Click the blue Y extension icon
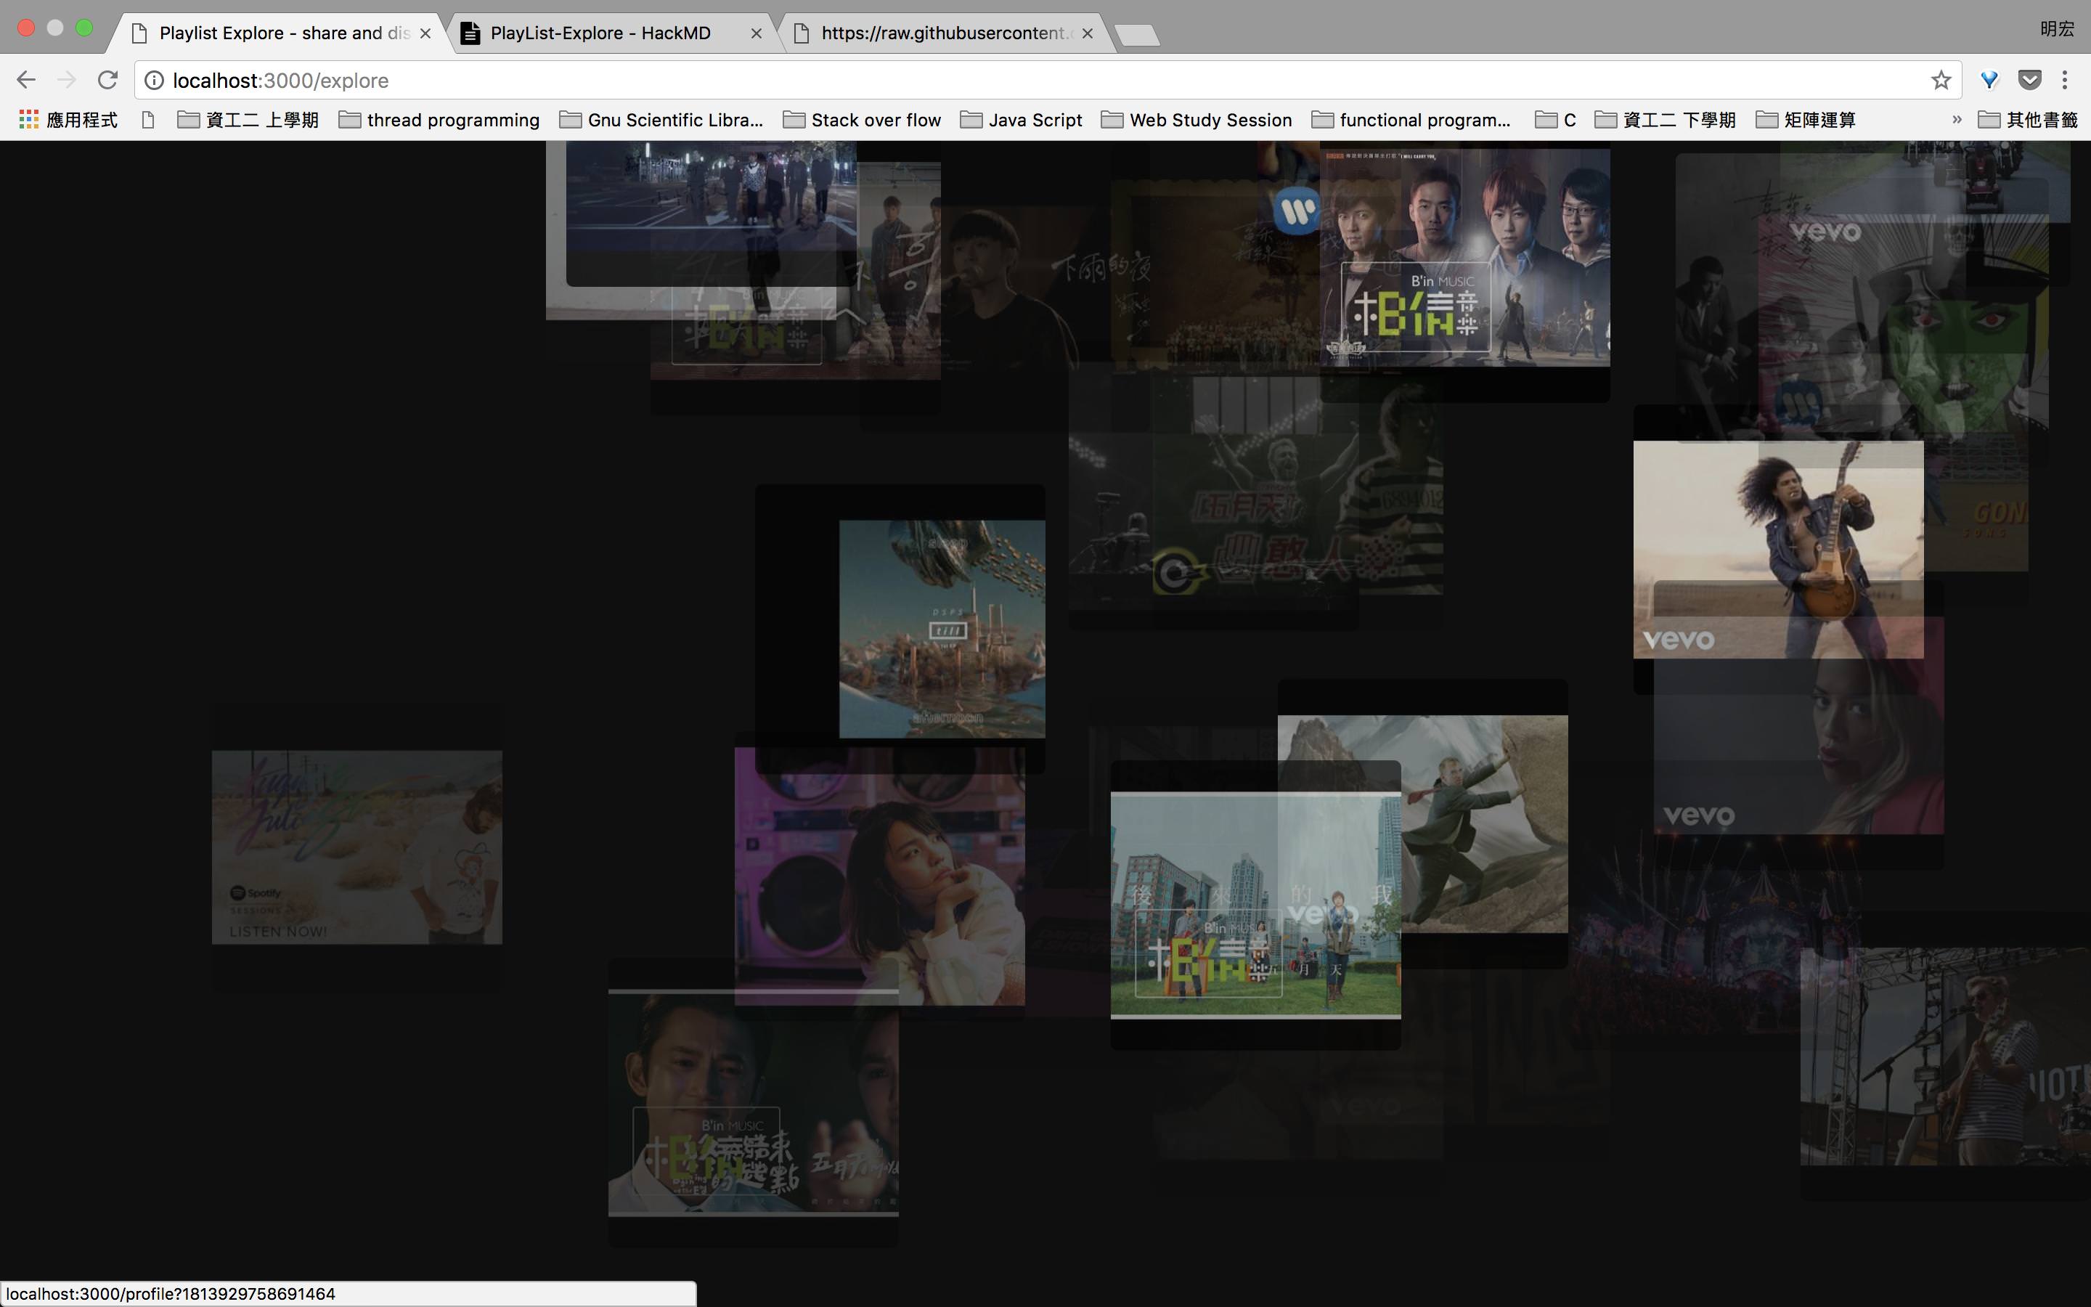Image resolution: width=2091 pixels, height=1307 pixels. (x=1989, y=81)
